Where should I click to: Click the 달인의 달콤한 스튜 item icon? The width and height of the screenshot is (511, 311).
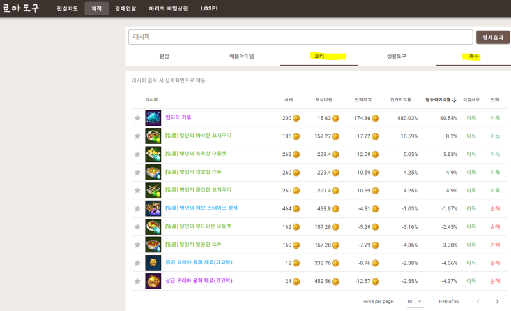(x=153, y=245)
